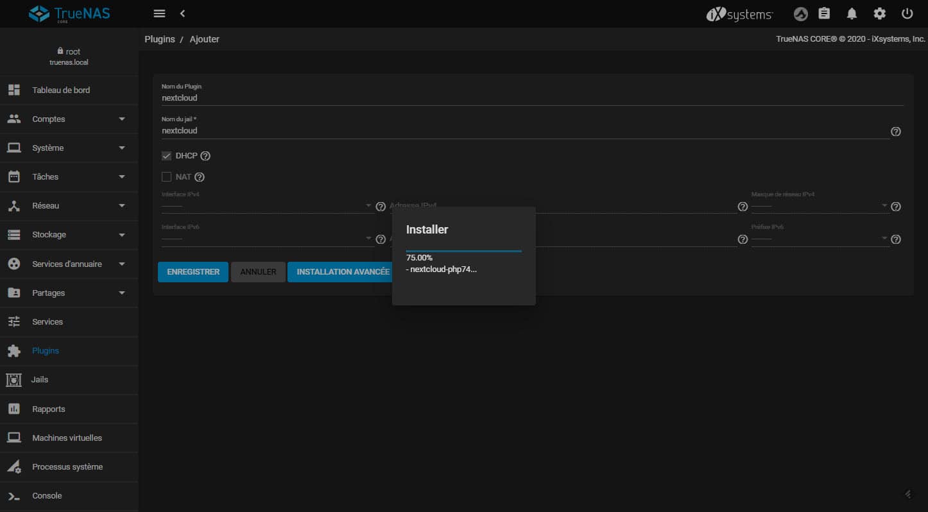The width and height of the screenshot is (928, 512).
Task: Click the '- nextcloud-php74...' status text
Action: click(x=442, y=269)
